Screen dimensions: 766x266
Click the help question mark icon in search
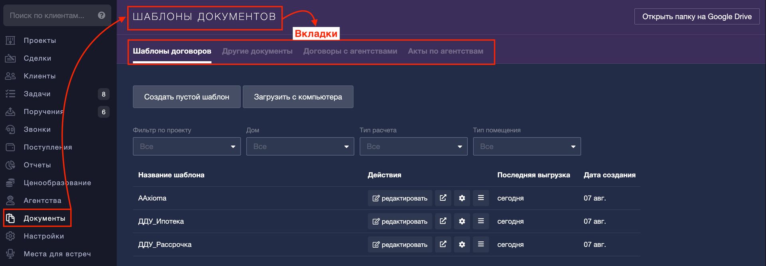(101, 16)
